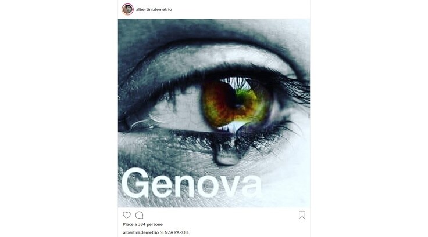Click the letter G in Genova
428x237 pixels.
pos(135,183)
